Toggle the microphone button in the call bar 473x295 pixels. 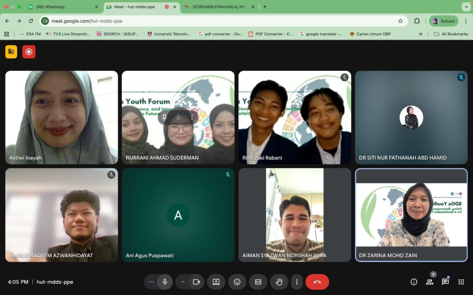point(164,282)
